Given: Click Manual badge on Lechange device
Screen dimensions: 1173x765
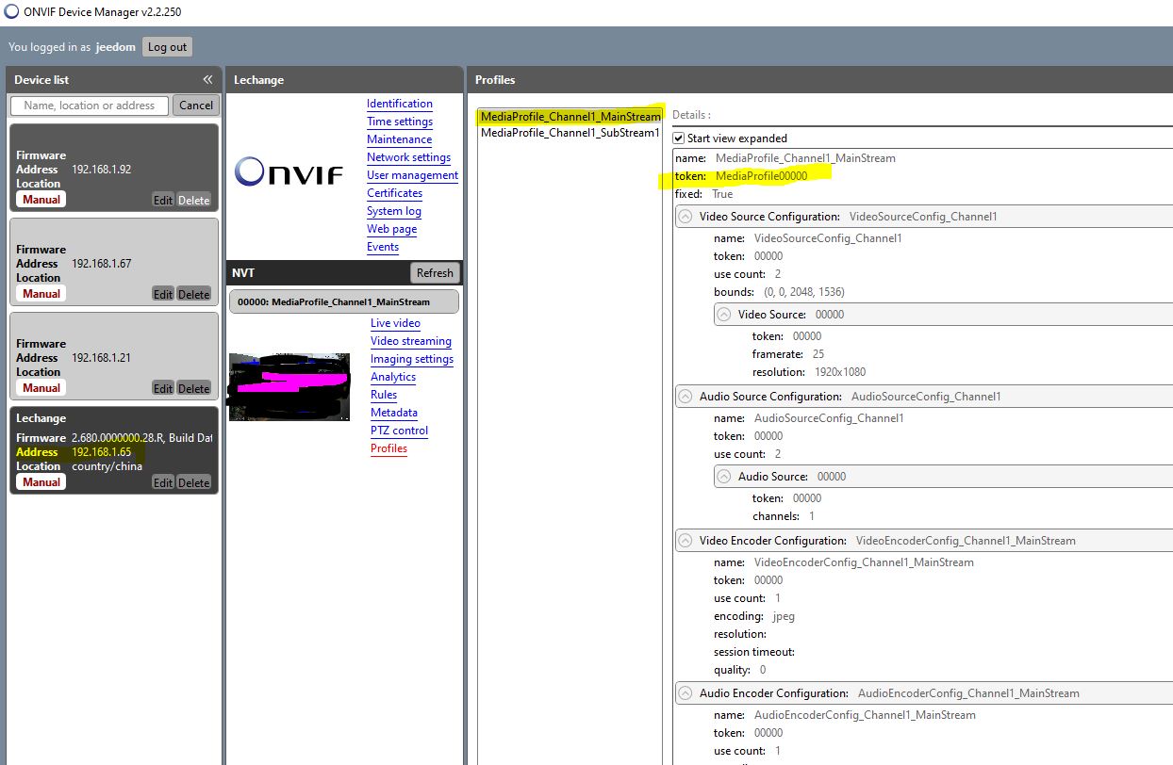Looking at the screenshot, I should click(x=41, y=482).
